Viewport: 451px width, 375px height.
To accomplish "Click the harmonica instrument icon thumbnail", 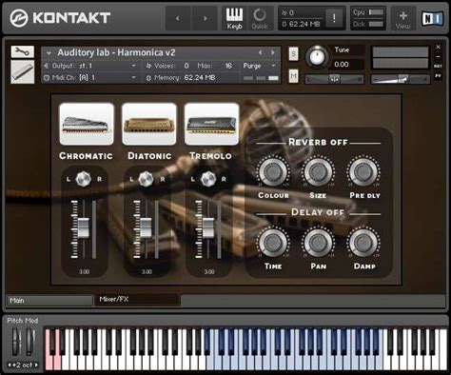I will tap(23, 71).
